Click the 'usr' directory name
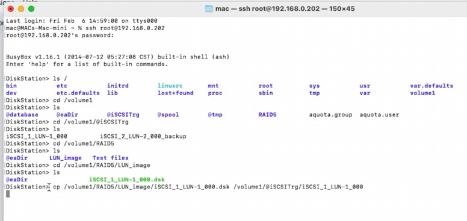The height and width of the screenshot is (221, 467). tap(365, 86)
